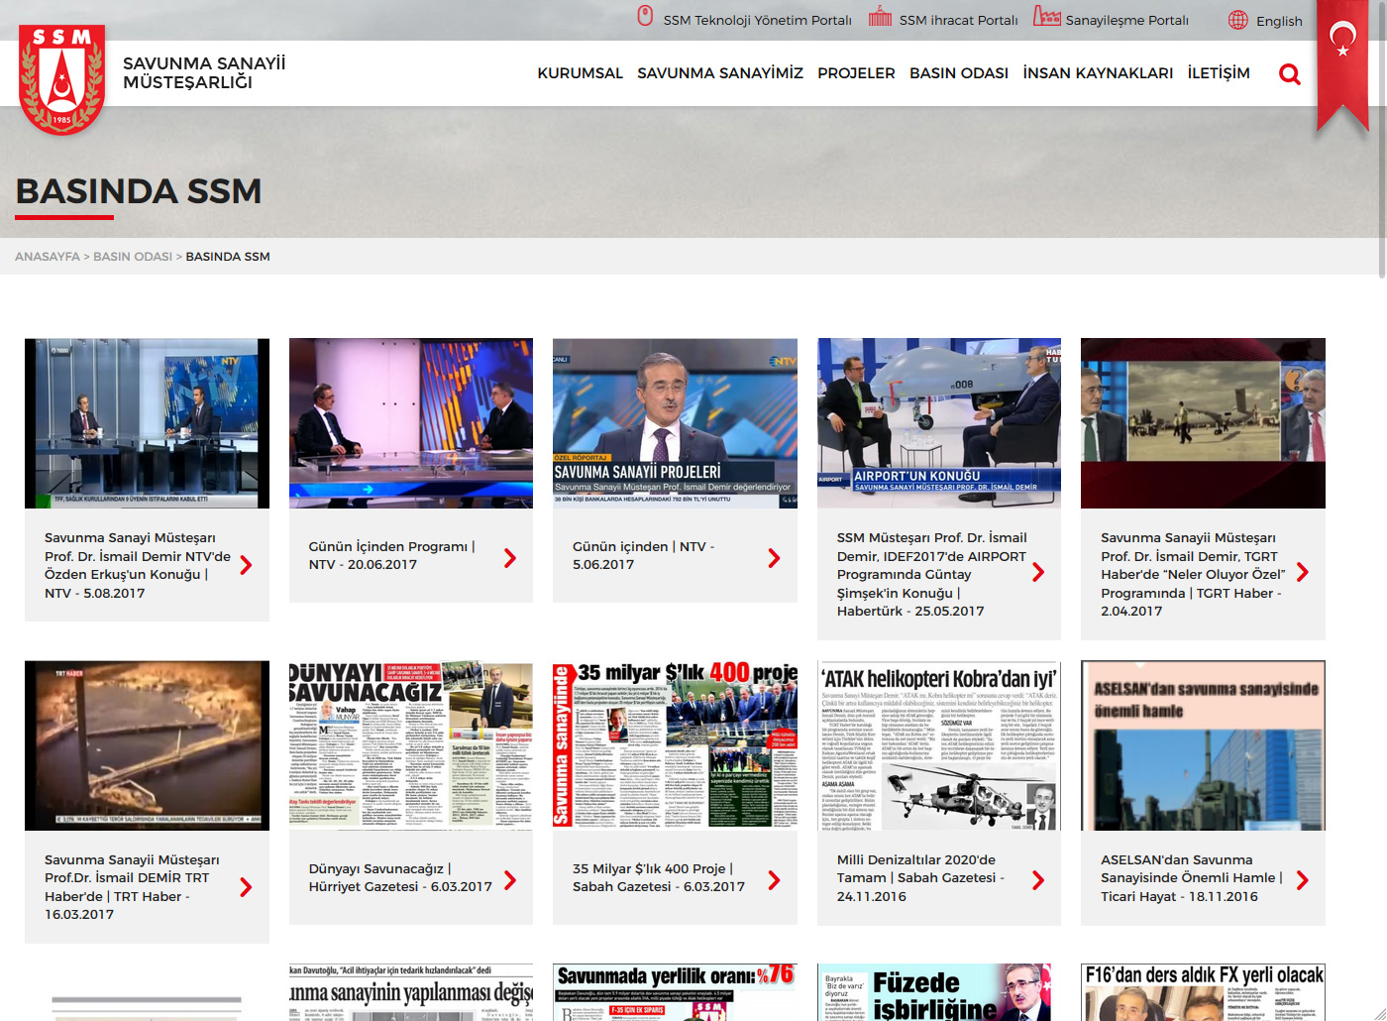Click the globe icon beside English

click(x=1237, y=20)
